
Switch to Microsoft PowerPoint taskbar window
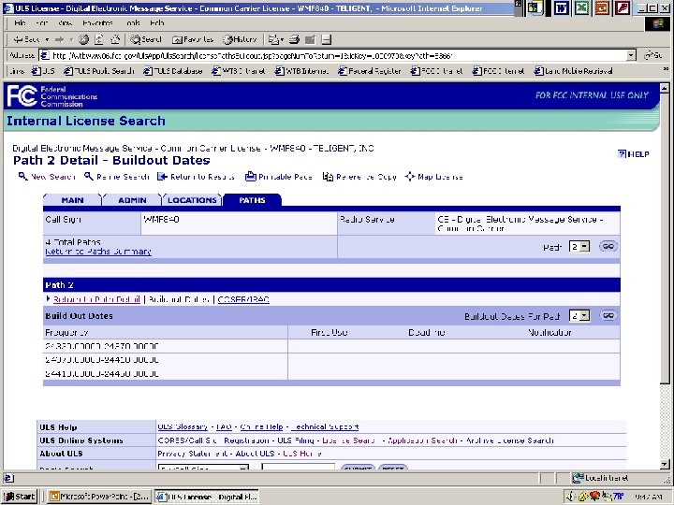(x=99, y=497)
